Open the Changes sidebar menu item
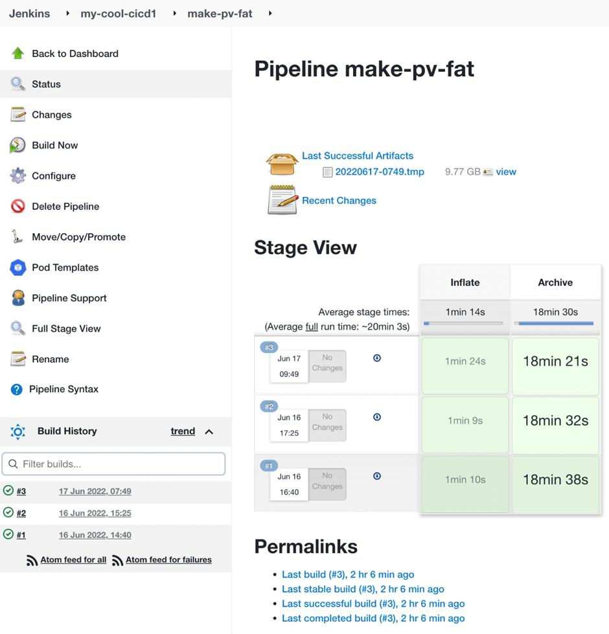 (x=52, y=115)
